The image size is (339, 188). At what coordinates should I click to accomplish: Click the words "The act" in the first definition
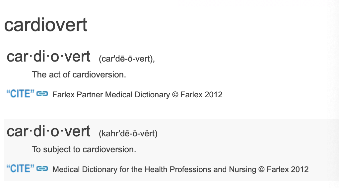[x=43, y=74]
